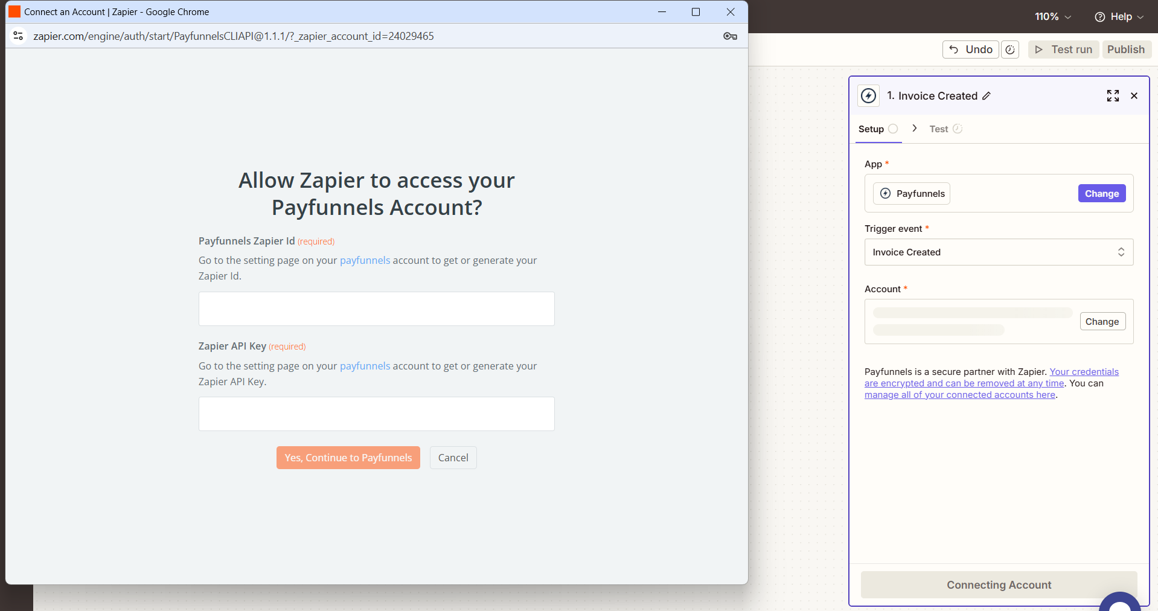The image size is (1158, 611).
Task: Click the Setup status circle indicator
Action: [x=893, y=129]
